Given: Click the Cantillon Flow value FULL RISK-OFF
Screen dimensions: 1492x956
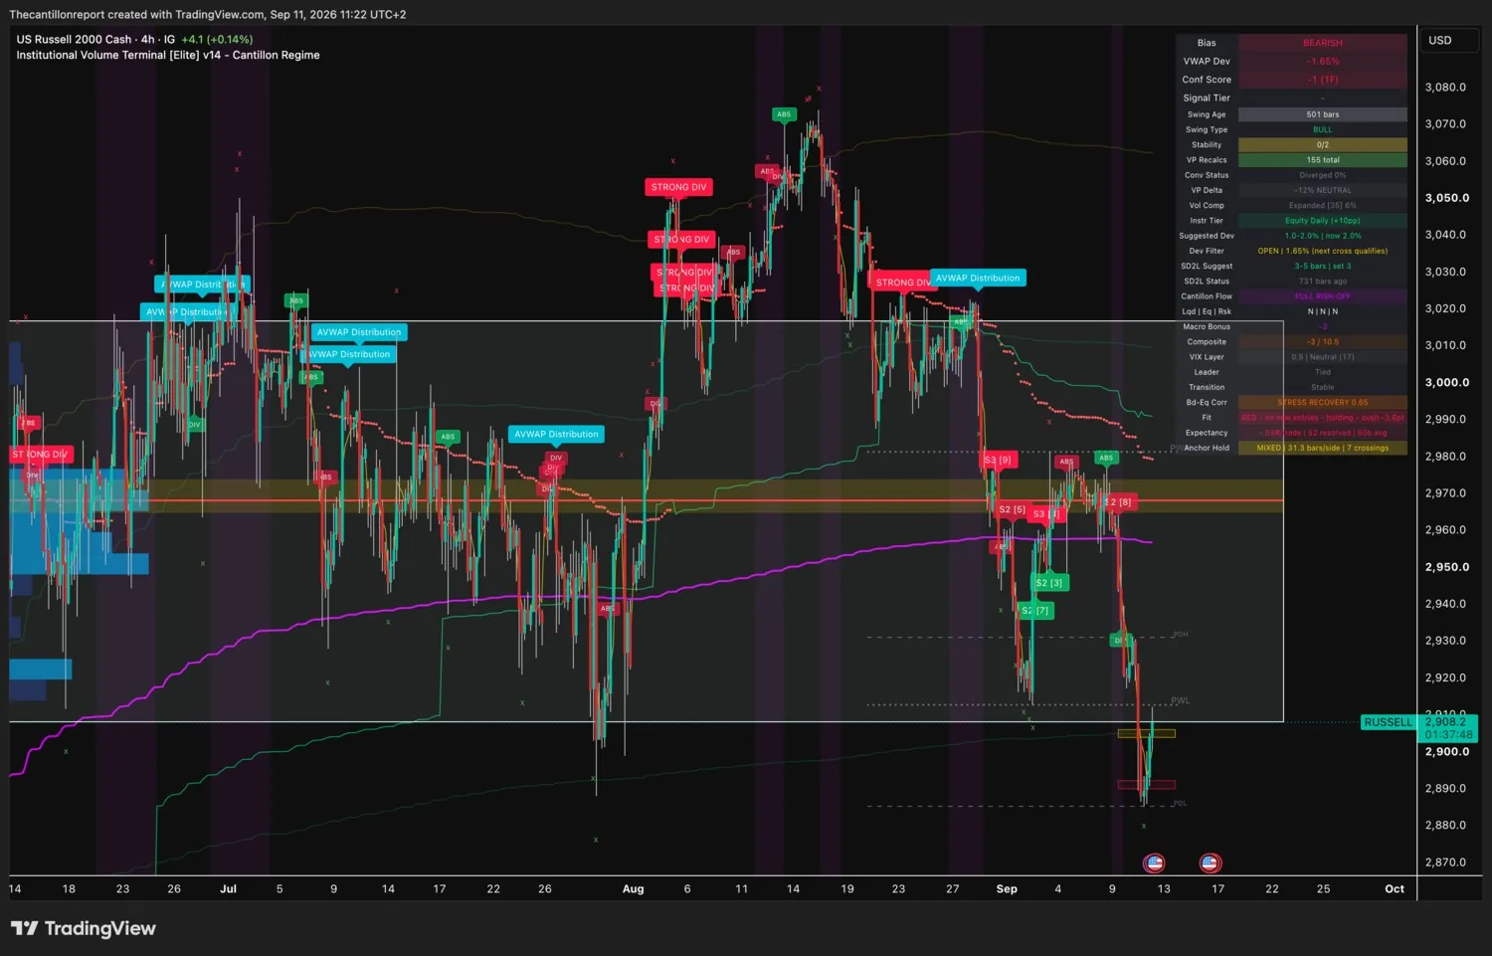Looking at the screenshot, I should click(1323, 296).
